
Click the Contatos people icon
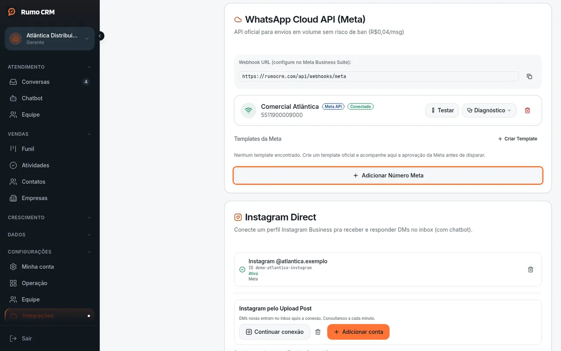click(x=14, y=182)
